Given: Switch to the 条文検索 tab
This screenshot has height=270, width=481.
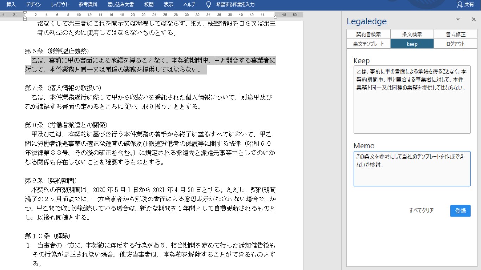Looking at the screenshot, I should coord(412,34).
